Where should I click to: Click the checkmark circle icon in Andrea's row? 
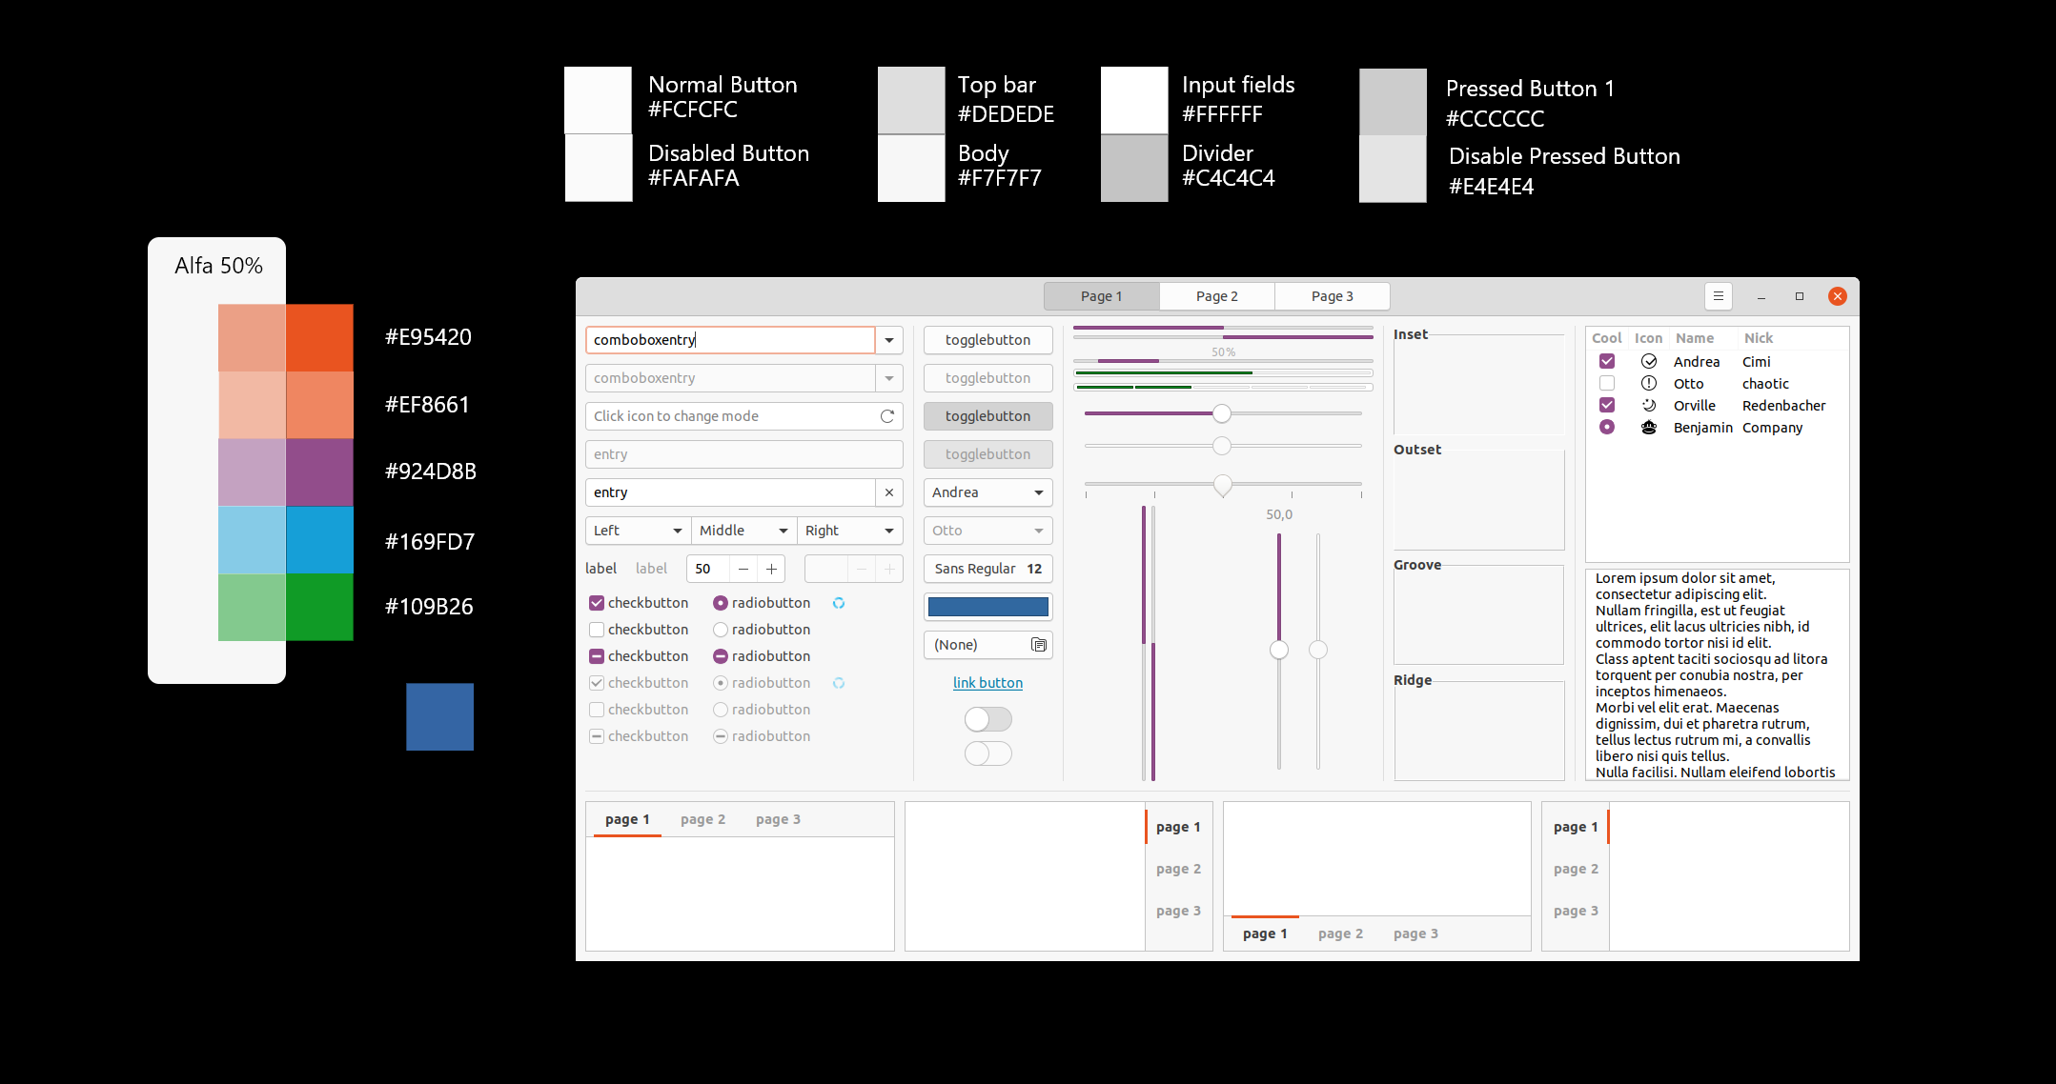pos(1648,362)
